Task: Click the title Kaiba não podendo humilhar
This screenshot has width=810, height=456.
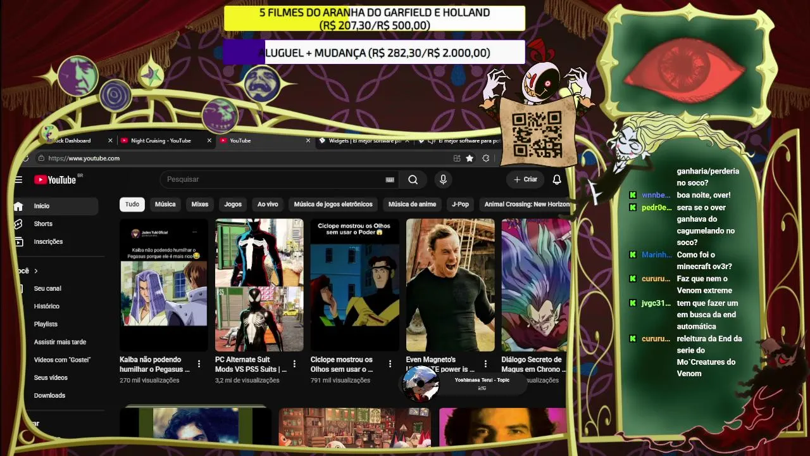Action: click(155, 364)
